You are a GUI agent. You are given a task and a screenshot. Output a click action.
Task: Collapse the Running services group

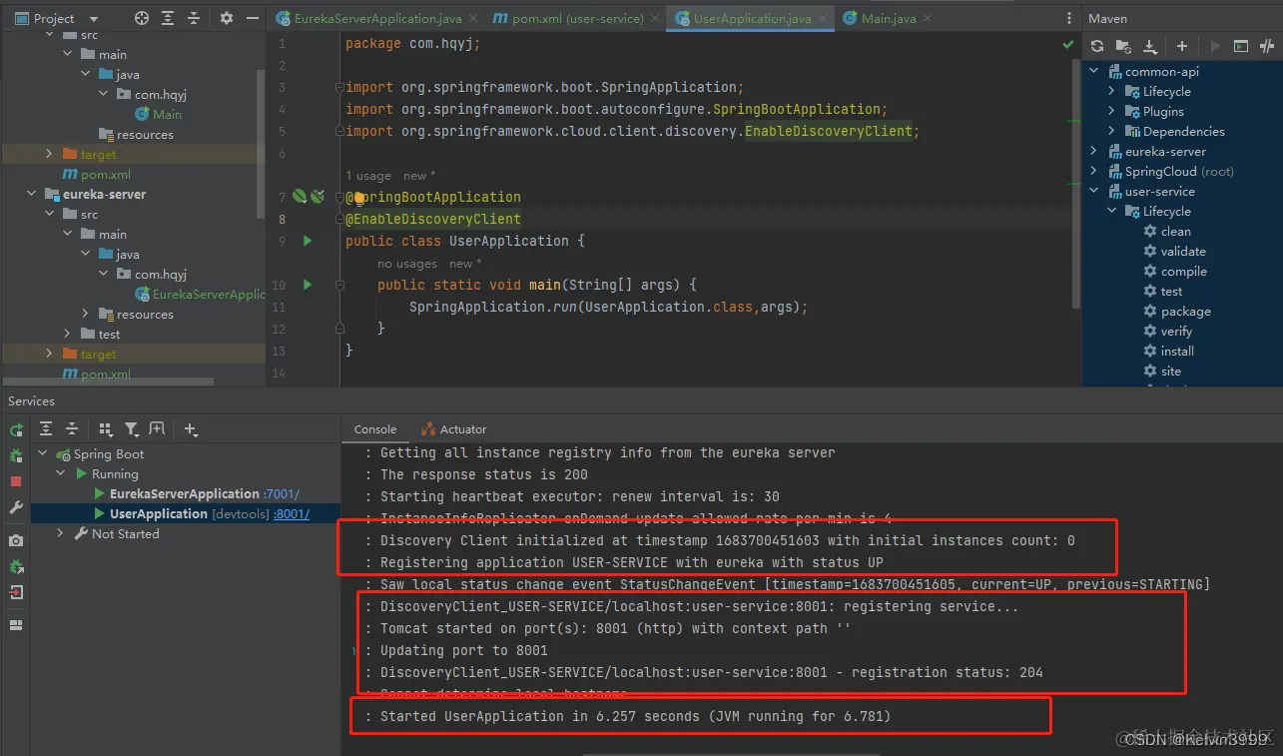[x=61, y=474]
